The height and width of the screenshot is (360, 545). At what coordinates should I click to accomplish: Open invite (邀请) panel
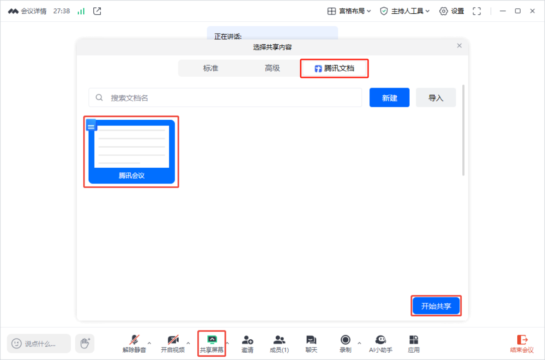pyautogui.click(x=248, y=344)
